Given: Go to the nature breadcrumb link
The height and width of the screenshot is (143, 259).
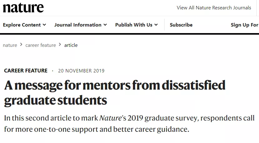Looking at the screenshot, I should tap(10, 45).
